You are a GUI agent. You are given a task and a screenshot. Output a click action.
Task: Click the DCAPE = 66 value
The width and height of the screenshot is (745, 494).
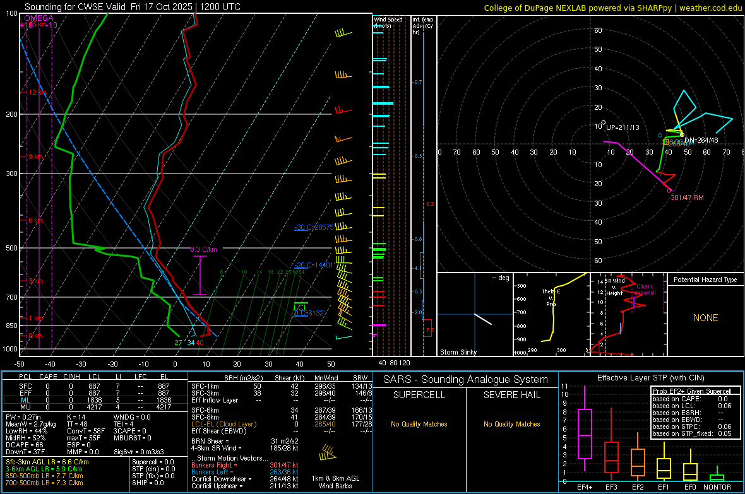point(24,445)
